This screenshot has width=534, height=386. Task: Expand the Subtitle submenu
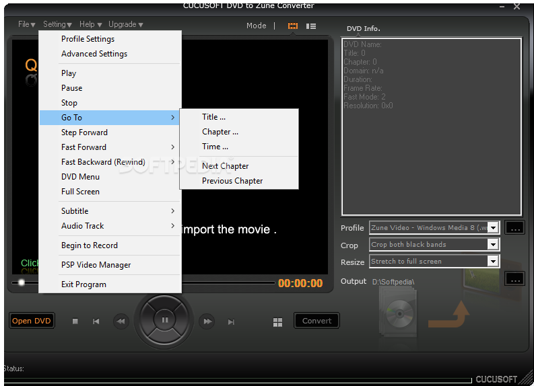[x=110, y=211]
